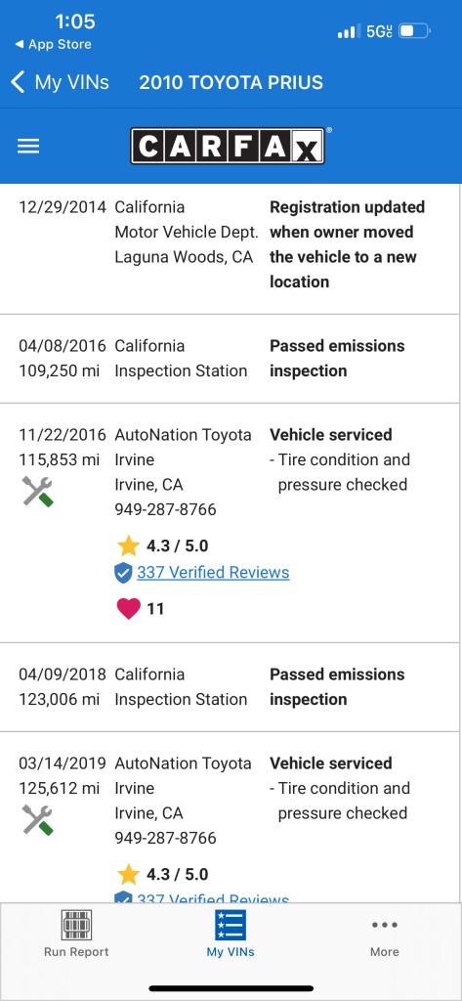Tap the pink heart favorites icon

point(128,609)
